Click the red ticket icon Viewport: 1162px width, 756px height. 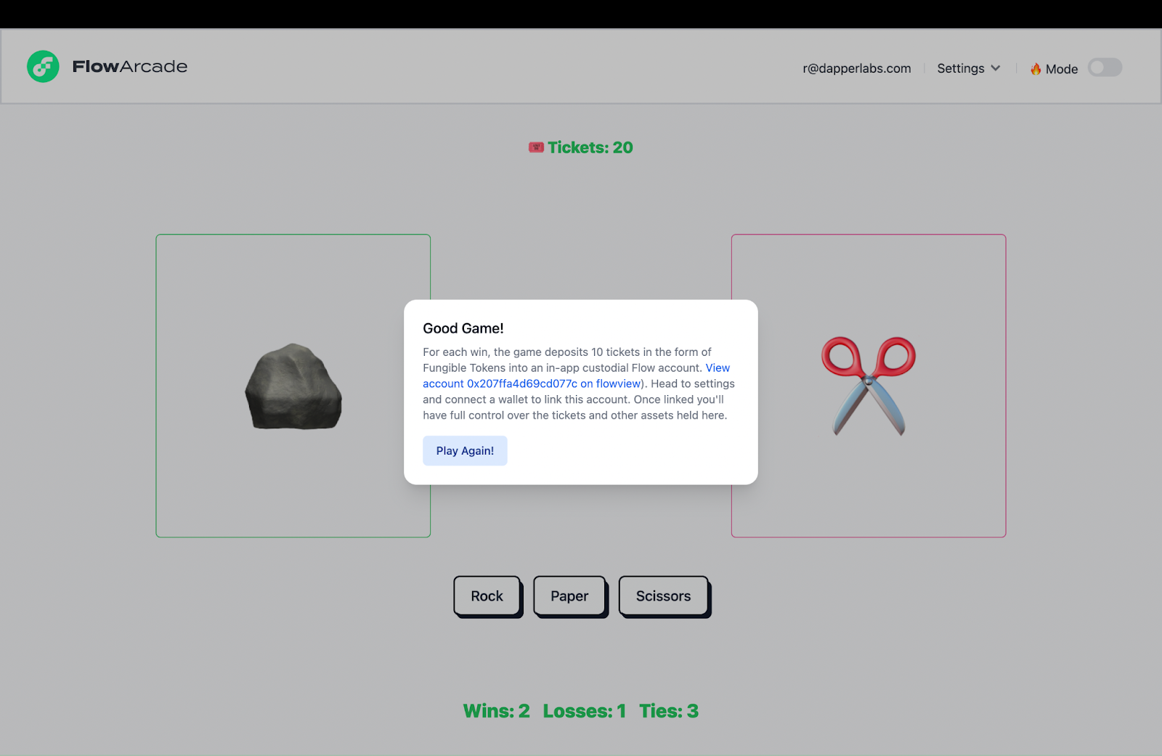[x=536, y=147]
